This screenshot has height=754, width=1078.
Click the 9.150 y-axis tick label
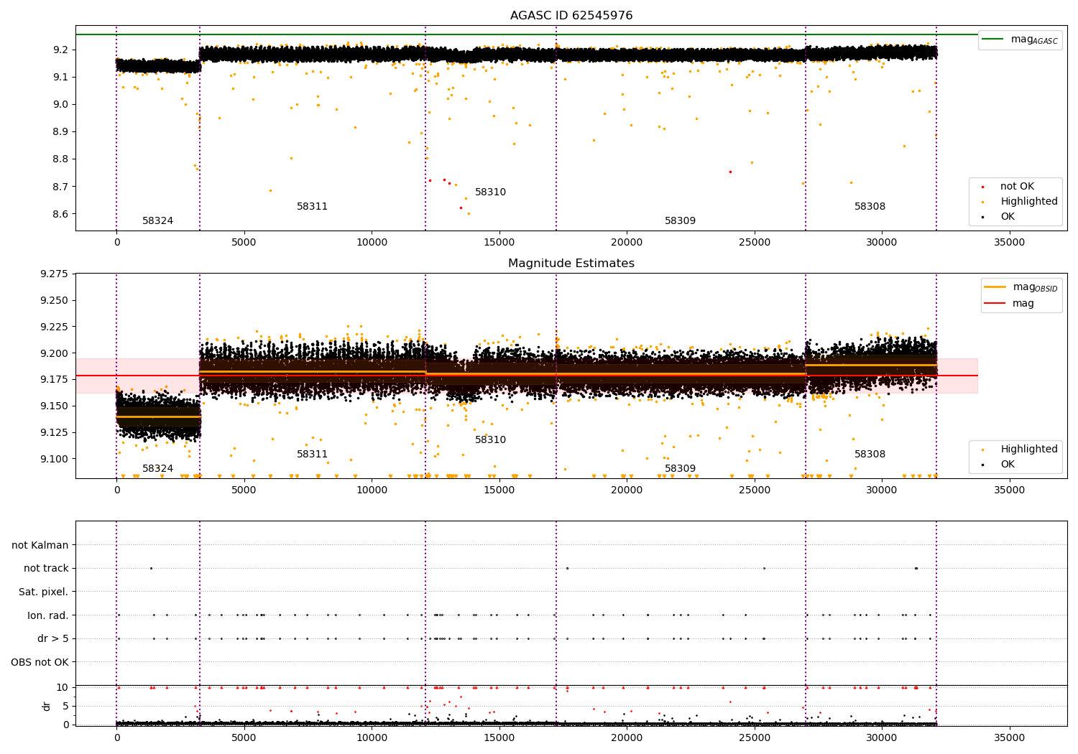pyautogui.click(x=54, y=406)
